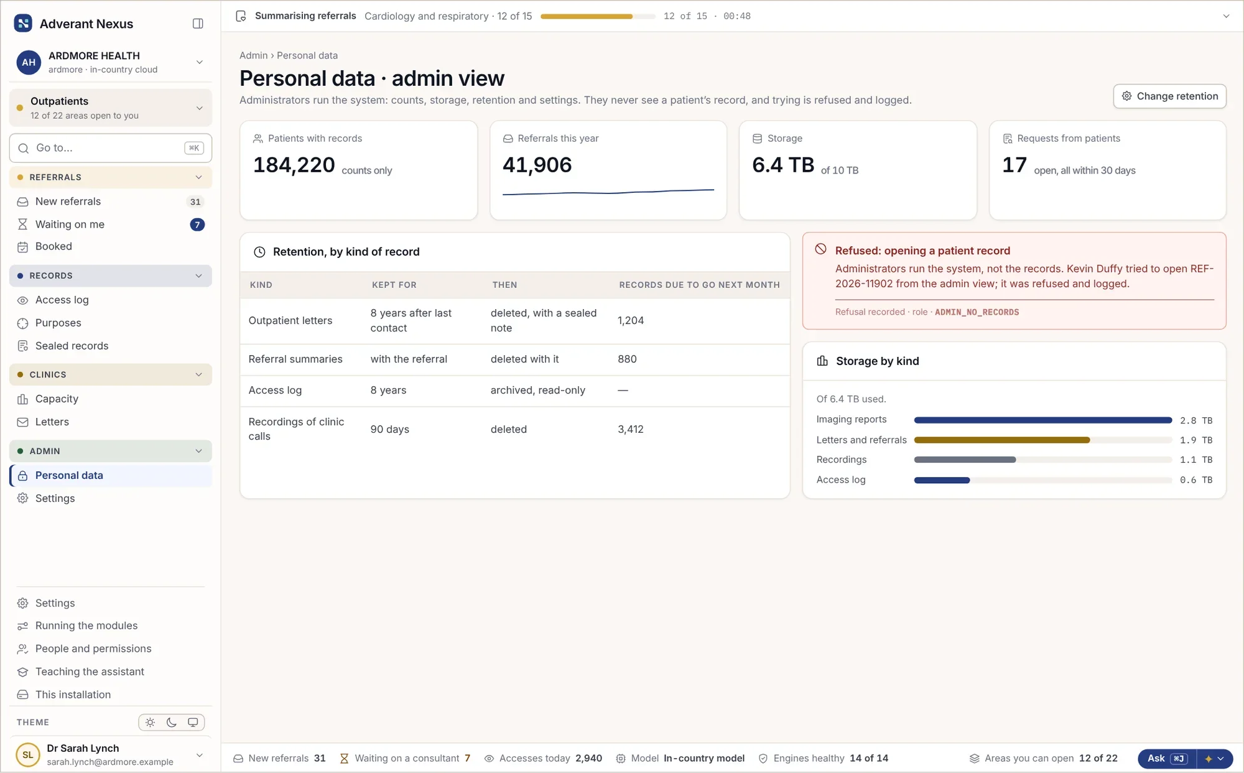Click the Adverant Nexus logo icon

(23, 24)
